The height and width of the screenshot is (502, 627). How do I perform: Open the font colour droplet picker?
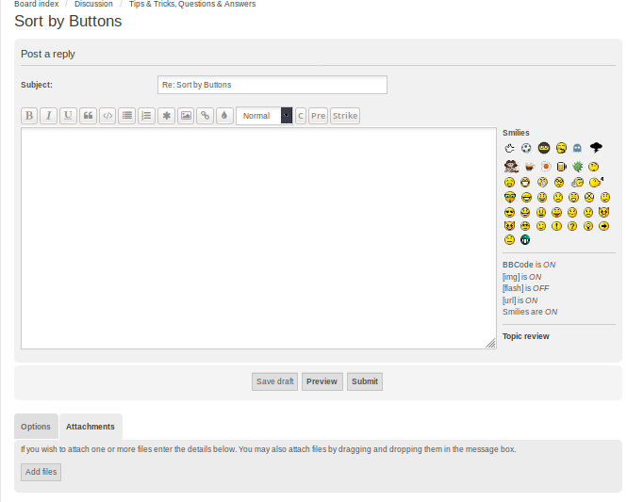tap(224, 116)
